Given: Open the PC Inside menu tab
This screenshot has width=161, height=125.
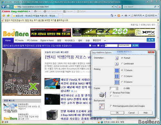Looking at the screenshot, I should click(19, 40).
